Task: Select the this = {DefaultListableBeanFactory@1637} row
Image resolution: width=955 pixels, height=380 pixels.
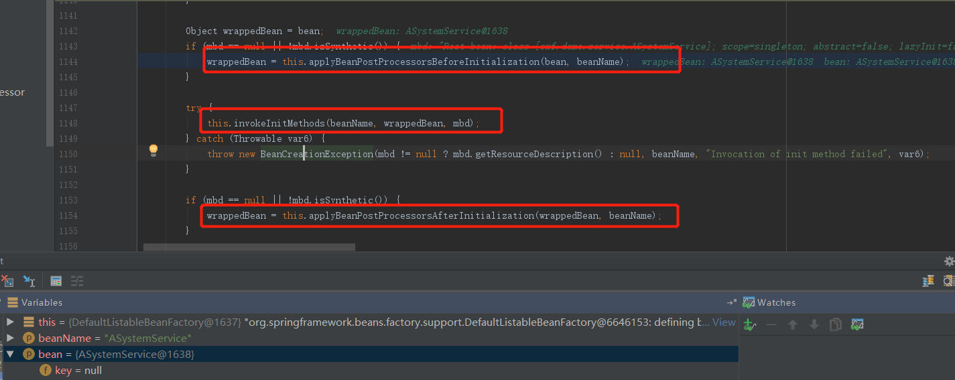Action: [x=369, y=322]
